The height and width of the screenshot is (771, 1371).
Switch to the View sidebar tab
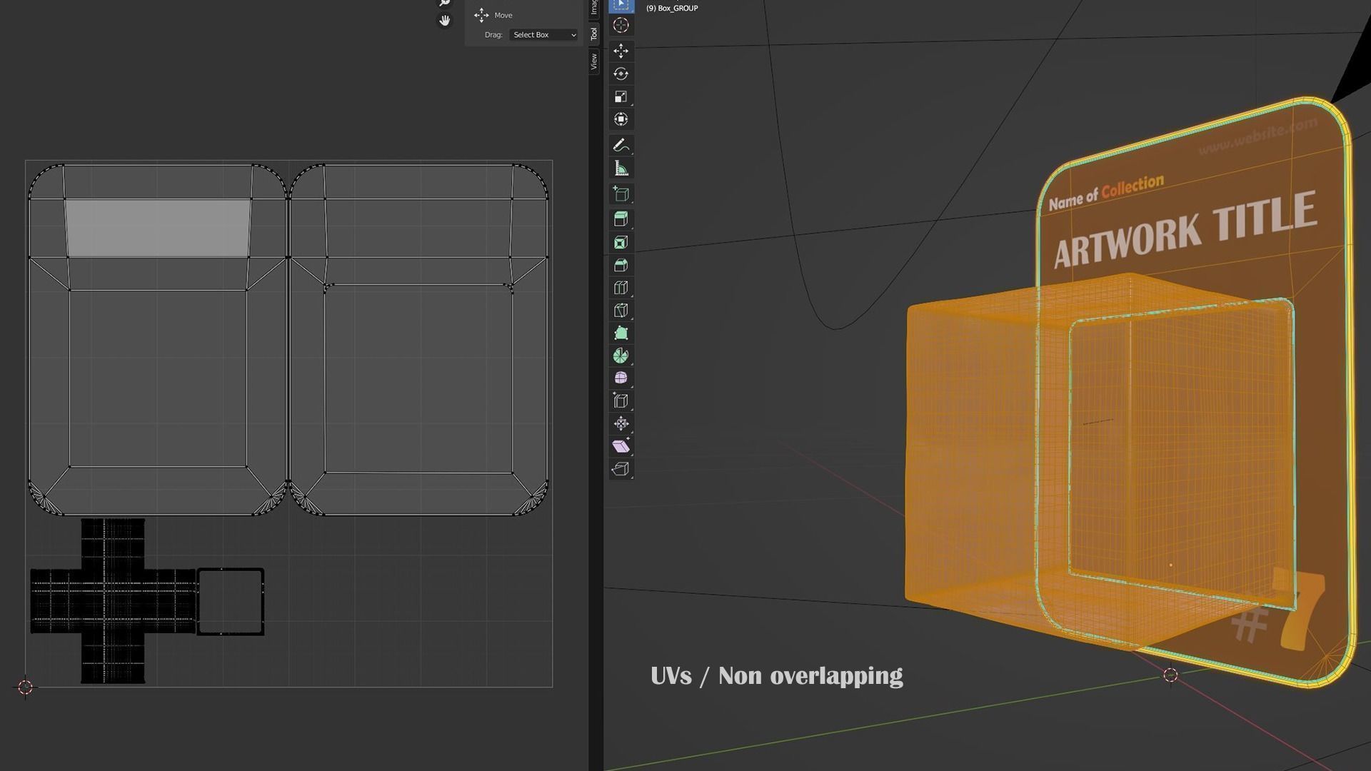tap(593, 62)
